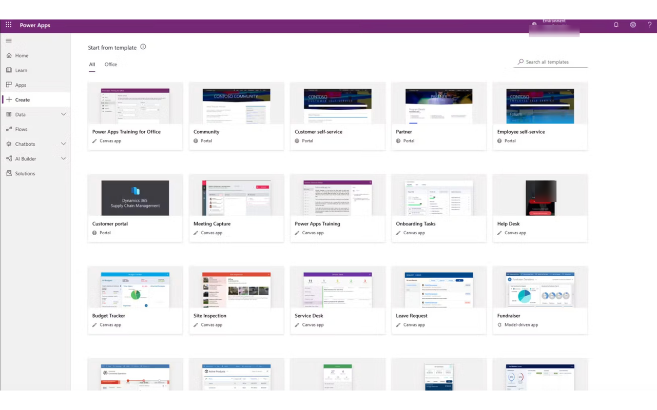Expand the Data section chevron

(64, 114)
